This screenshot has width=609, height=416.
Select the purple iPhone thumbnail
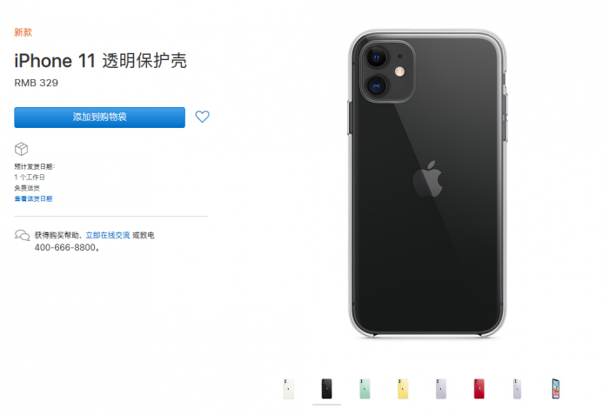(x=441, y=388)
